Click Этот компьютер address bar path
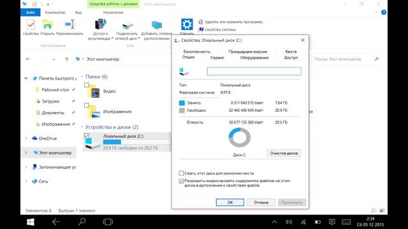408x229 pixels. [103, 59]
